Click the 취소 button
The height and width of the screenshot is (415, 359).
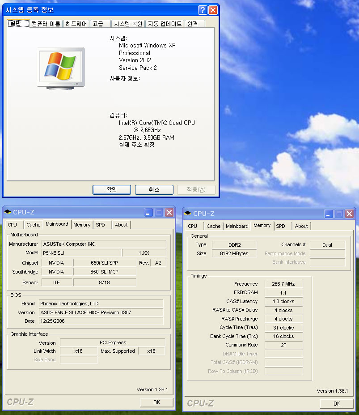coord(154,189)
